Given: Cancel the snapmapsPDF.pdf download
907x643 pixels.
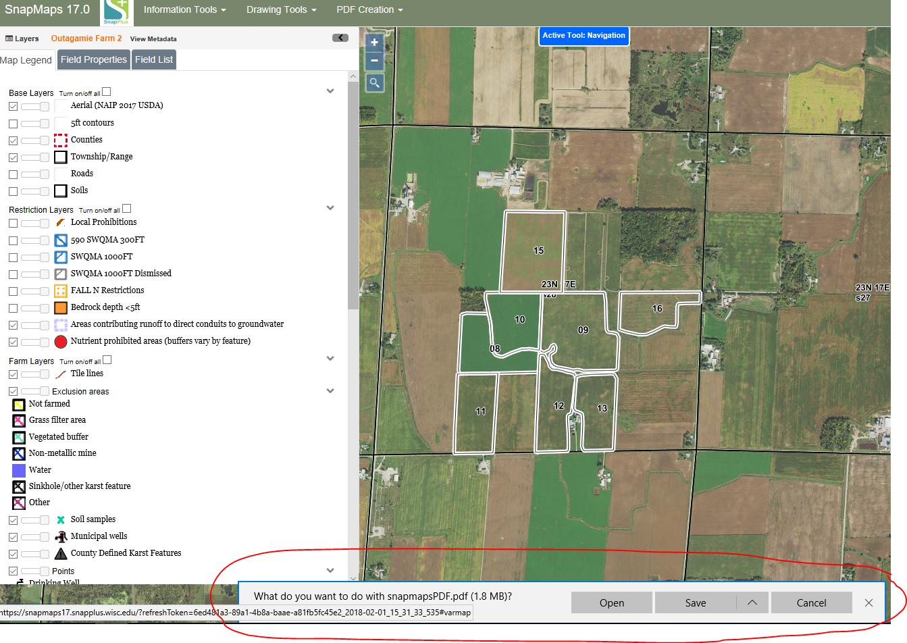Looking at the screenshot, I should click(811, 603).
